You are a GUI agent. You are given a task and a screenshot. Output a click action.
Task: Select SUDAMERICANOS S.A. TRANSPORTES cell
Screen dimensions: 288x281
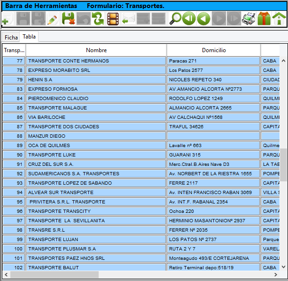tap(96, 173)
